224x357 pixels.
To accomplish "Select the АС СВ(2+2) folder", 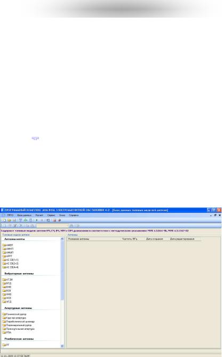I will click(x=11, y=263).
